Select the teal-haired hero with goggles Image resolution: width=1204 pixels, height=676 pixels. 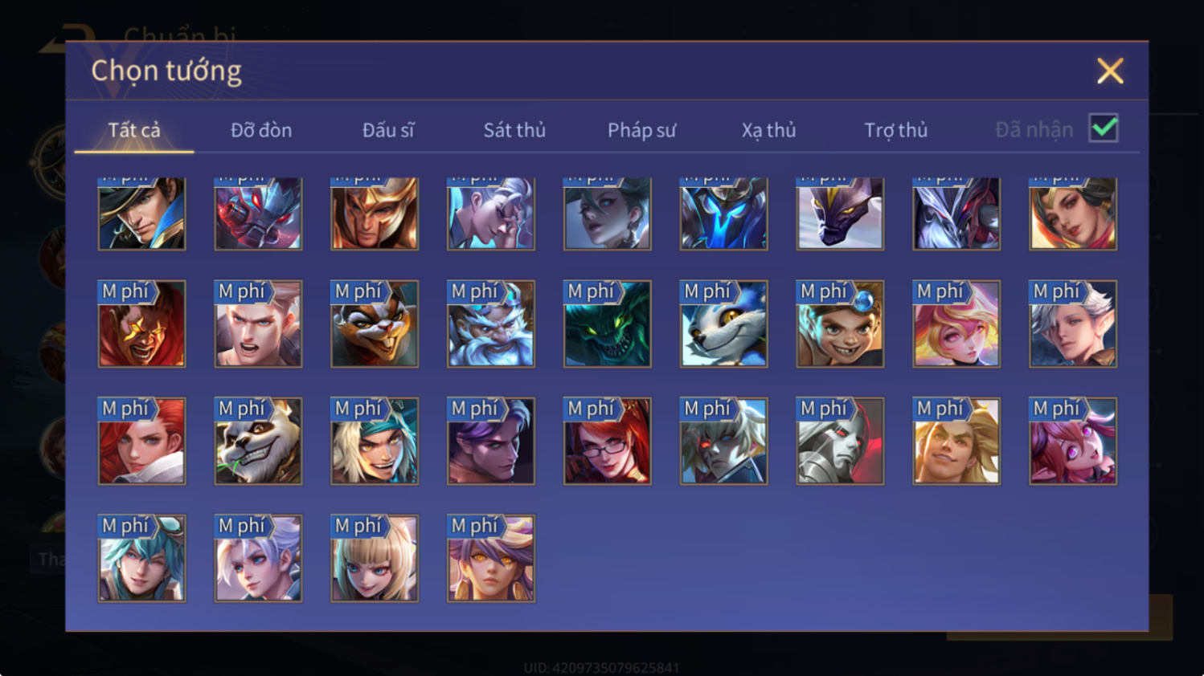[x=141, y=558]
